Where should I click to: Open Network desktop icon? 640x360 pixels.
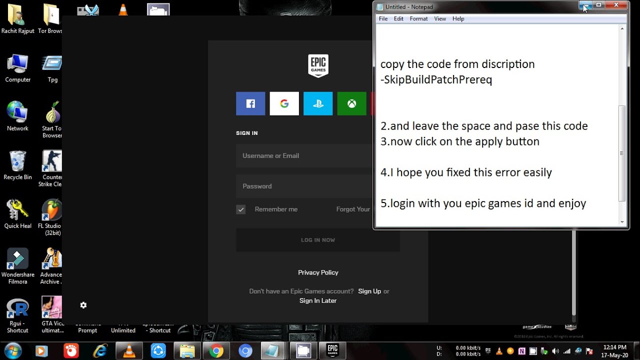click(17, 116)
